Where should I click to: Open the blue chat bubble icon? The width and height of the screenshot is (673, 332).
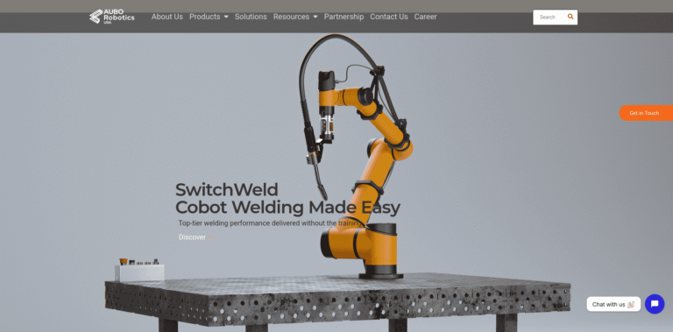[x=654, y=304]
